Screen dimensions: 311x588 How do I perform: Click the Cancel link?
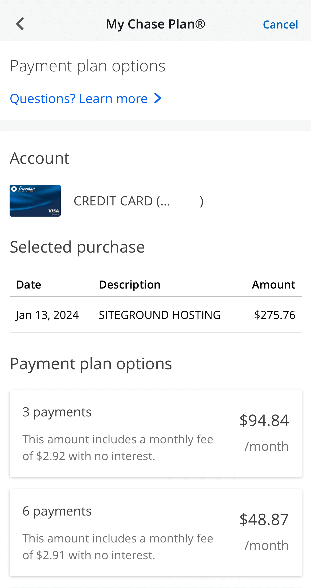click(280, 24)
